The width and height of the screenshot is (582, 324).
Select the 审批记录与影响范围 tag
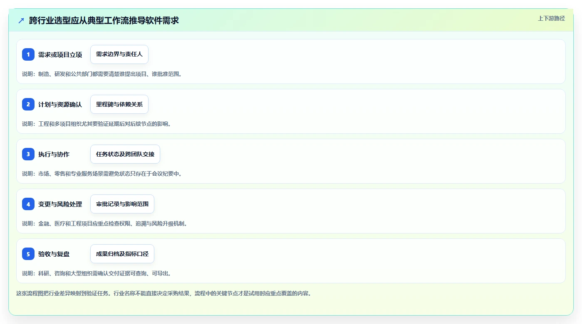(x=122, y=204)
